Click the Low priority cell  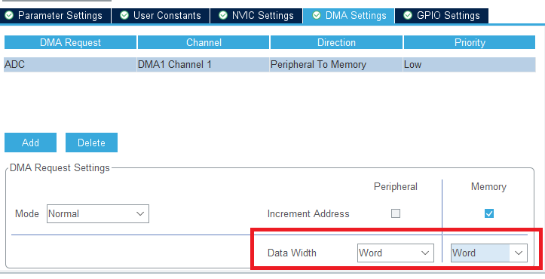(x=469, y=65)
